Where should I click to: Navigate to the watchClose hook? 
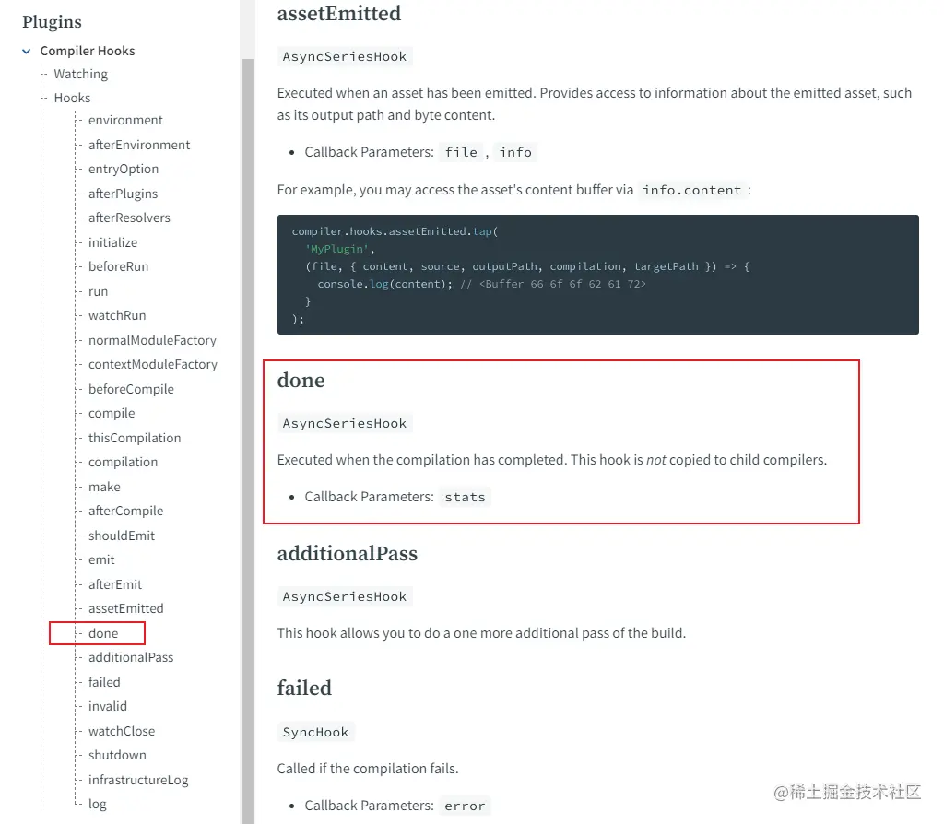tap(122, 731)
